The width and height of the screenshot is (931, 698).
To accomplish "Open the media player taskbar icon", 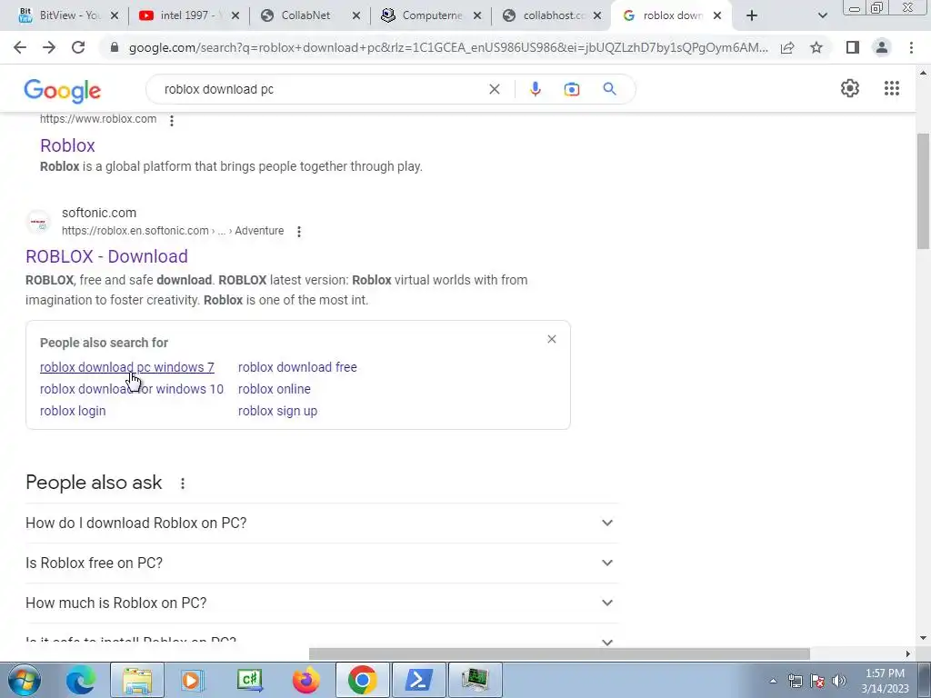I will (194, 680).
